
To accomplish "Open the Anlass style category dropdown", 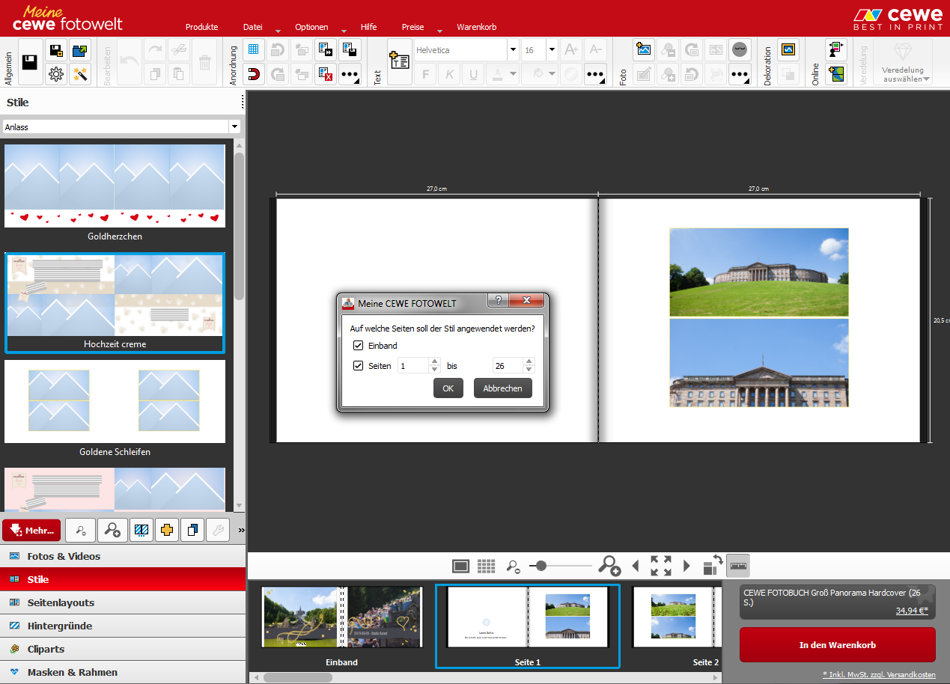I will pos(234,127).
